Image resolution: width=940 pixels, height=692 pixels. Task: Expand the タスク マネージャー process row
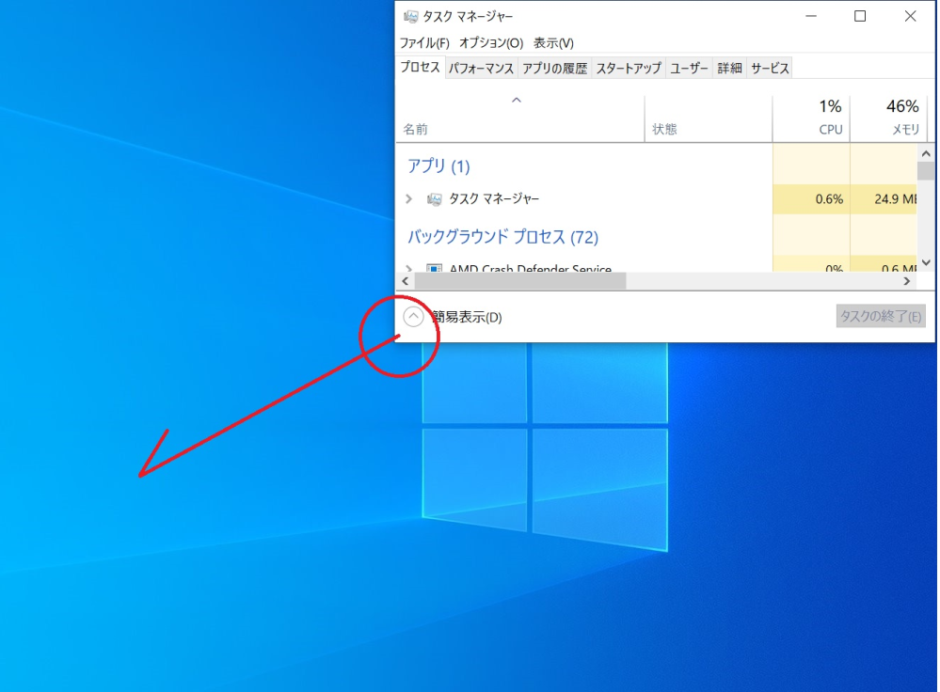[x=409, y=199]
